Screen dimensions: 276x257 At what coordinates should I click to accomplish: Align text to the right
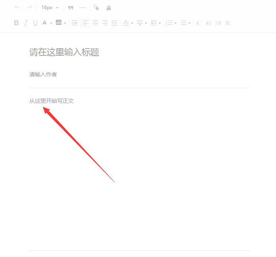(x=105, y=23)
